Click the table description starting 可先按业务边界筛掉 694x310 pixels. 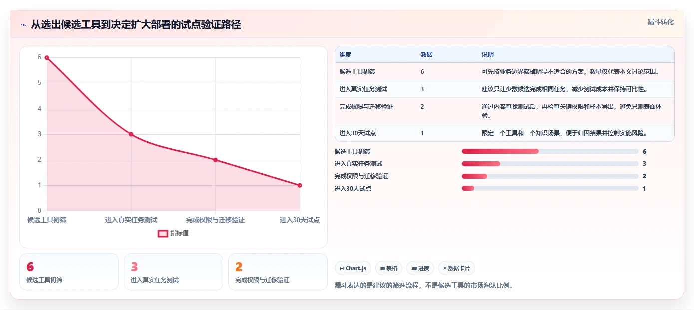[x=571, y=72]
